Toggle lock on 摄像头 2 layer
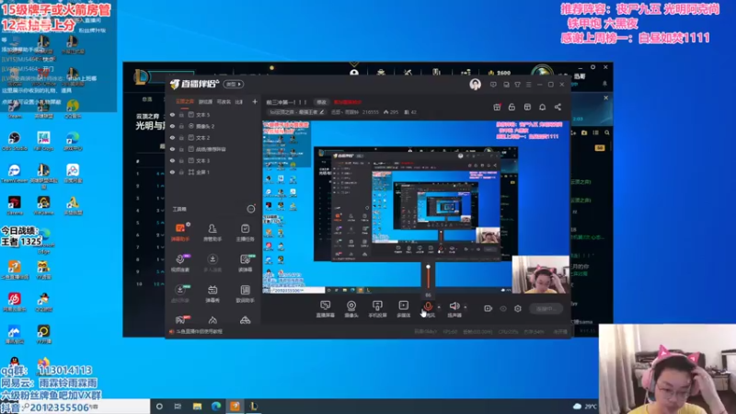The width and height of the screenshot is (736, 414). (x=181, y=126)
